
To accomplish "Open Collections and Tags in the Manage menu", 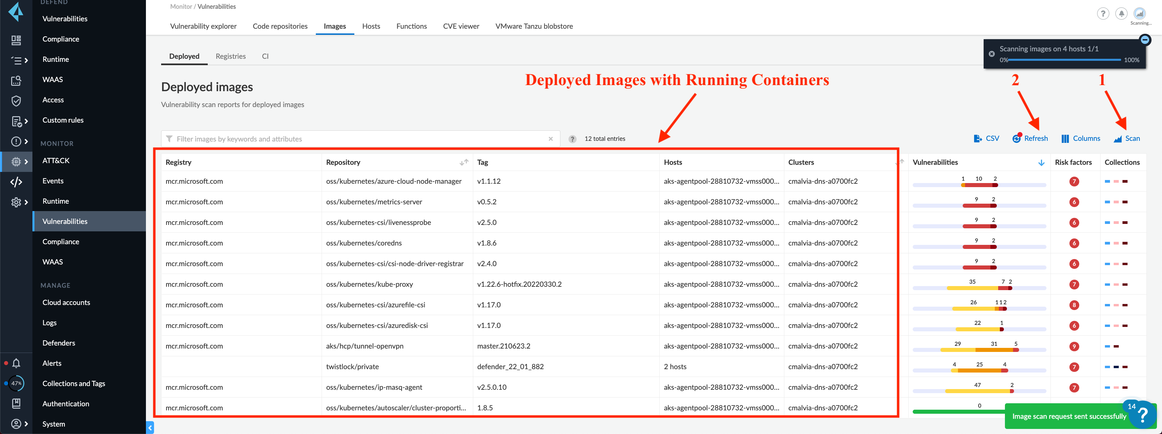I will tap(74, 383).
